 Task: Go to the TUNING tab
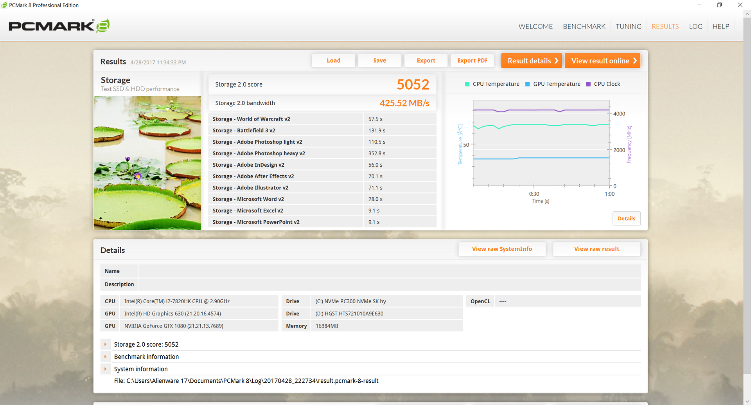(x=628, y=26)
